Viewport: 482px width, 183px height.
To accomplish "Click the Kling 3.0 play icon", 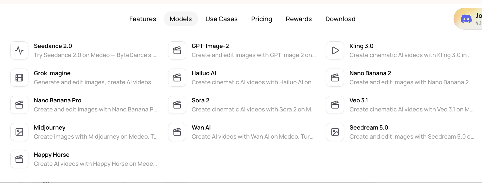I will coord(335,50).
